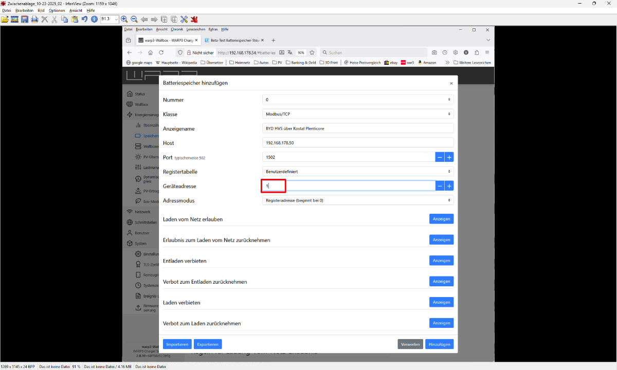Open the Klasse dropdown set to Modbus/TCP

358,114
